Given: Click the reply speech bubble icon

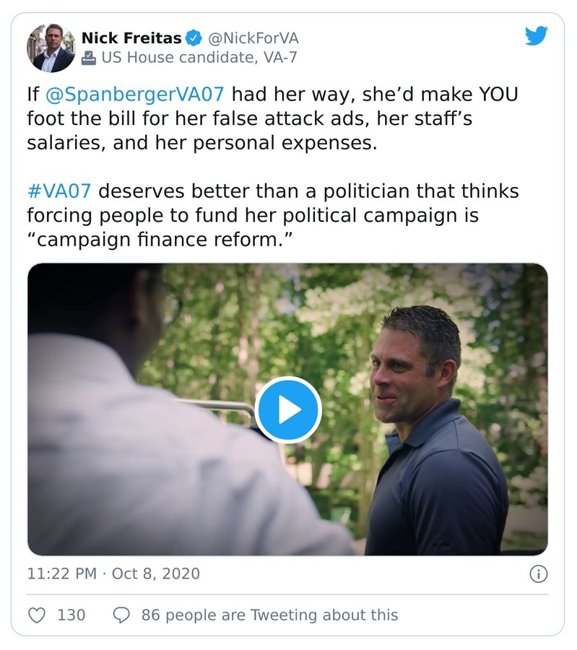Looking at the screenshot, I should coord(122,615).
